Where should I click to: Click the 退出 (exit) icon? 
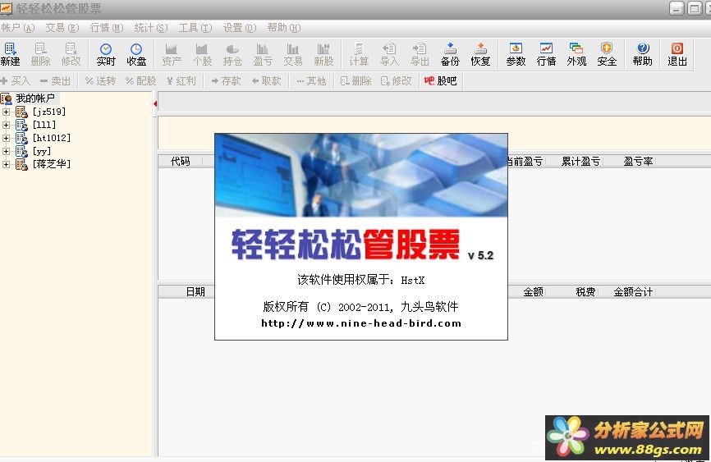click(677, 54)
